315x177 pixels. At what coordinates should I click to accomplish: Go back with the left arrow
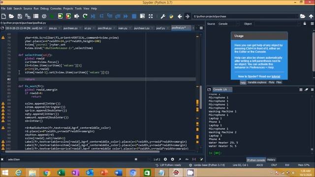click(x=180, y=16)
